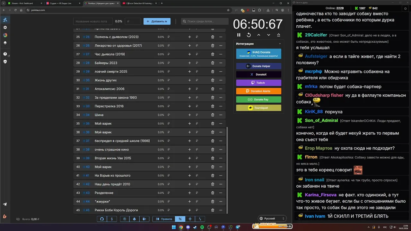The height and width of the screenshot is (231, 411).
Task: Delete lot 'Перестрелка 2016'
Action: pyautogui.click(x=213, y=106)
